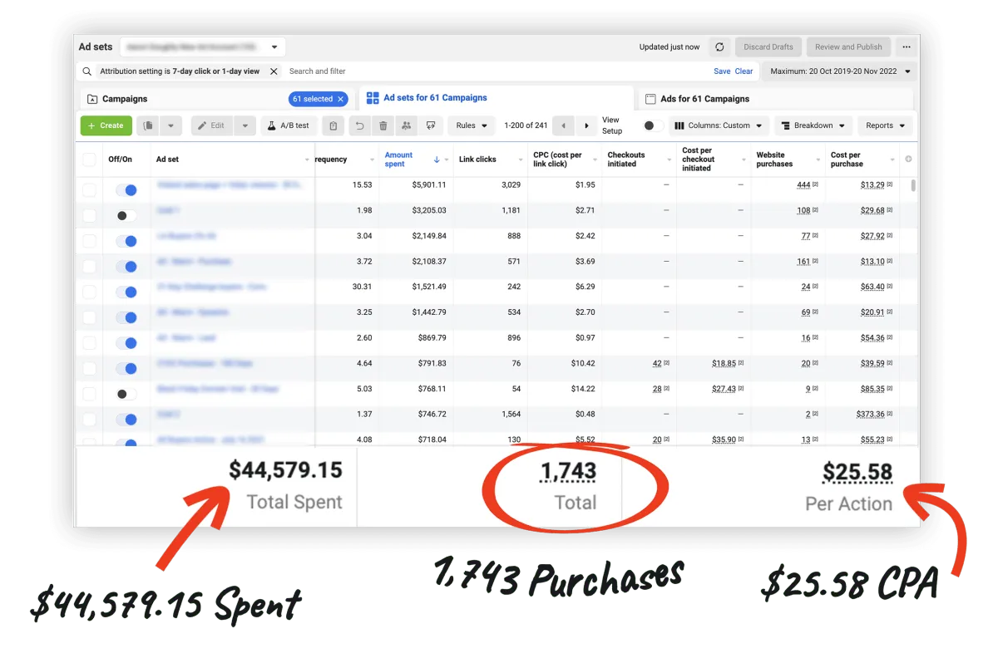
Task: Open the Breakdown dropdown
Action: coord(813,125)
